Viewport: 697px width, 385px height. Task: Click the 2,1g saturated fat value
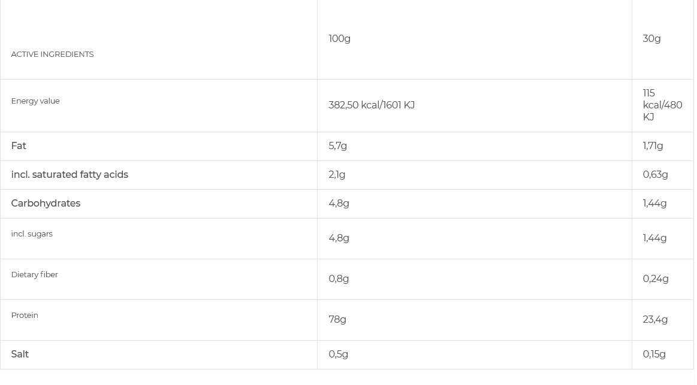tap(337, 175)
